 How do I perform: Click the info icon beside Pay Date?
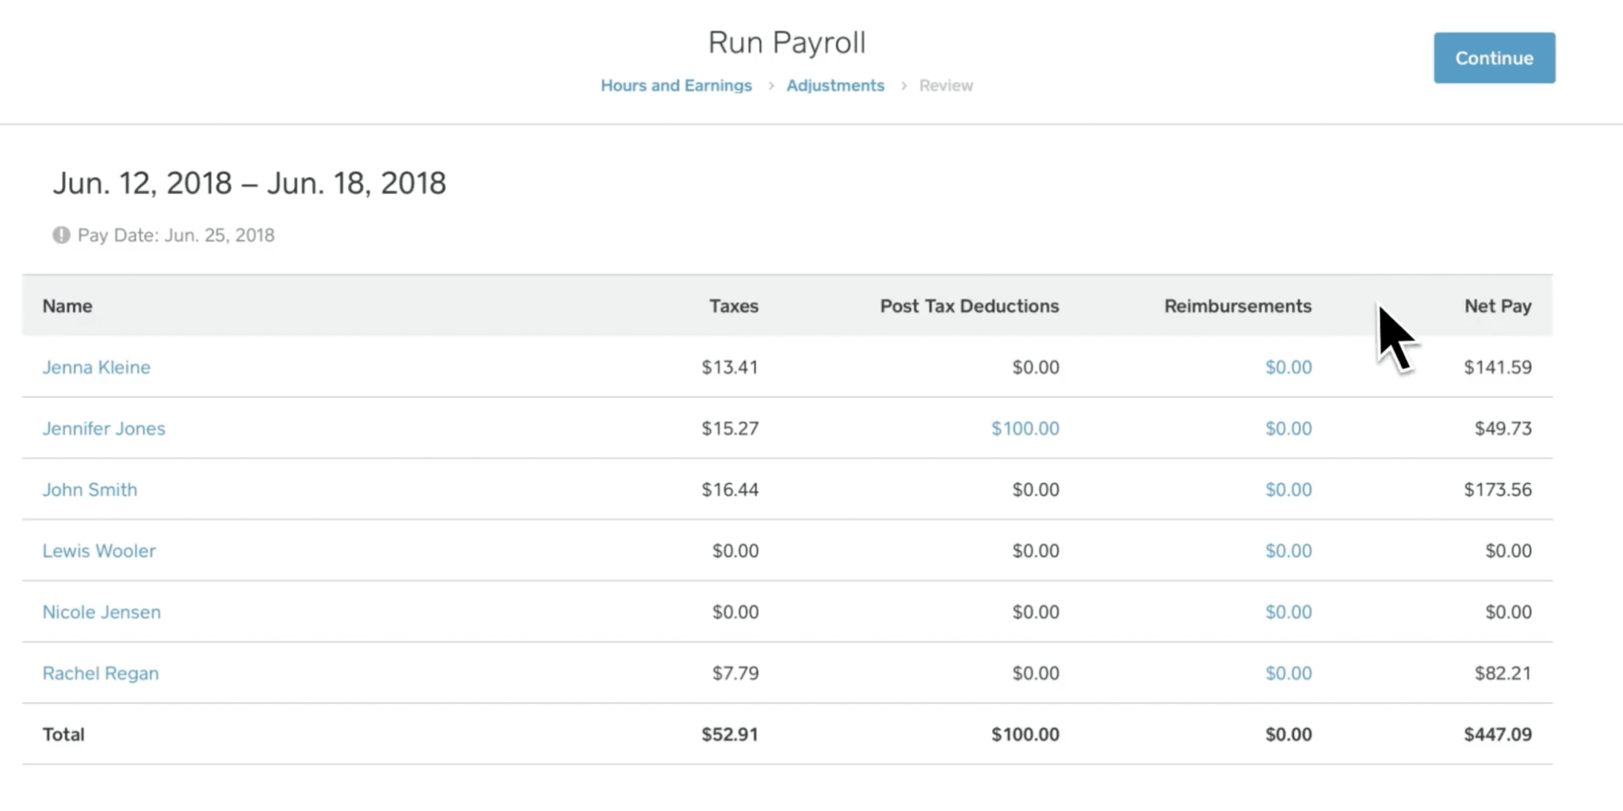point(61,235)
